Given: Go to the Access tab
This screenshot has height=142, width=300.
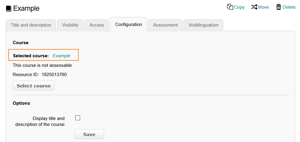Looking at the screenshot, I should (x=97, y=25).
